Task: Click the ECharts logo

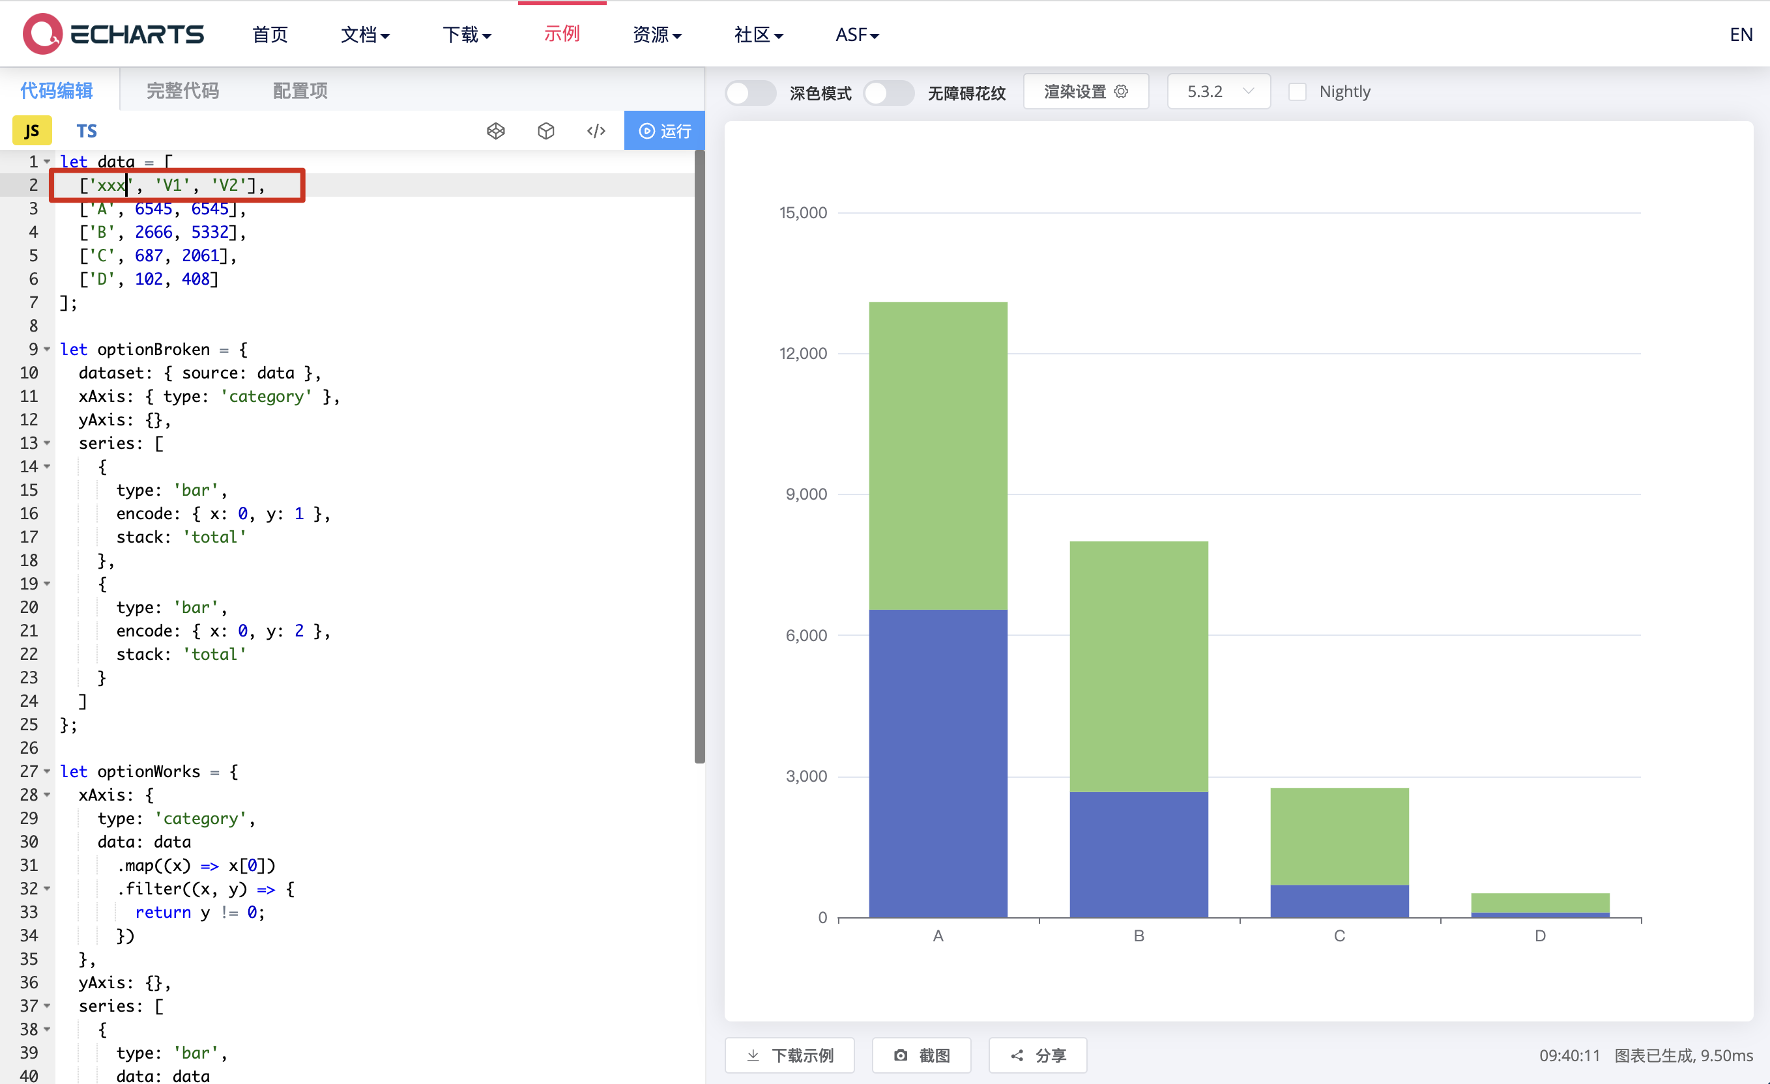Action: (113, 33)
